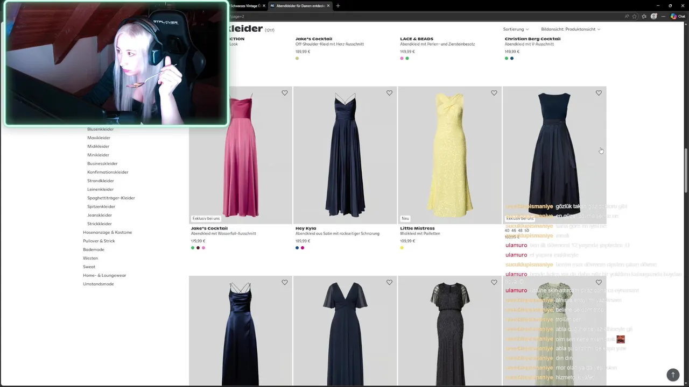Go to Midikleider category
The image size is (689, 387).
point(98,146)
